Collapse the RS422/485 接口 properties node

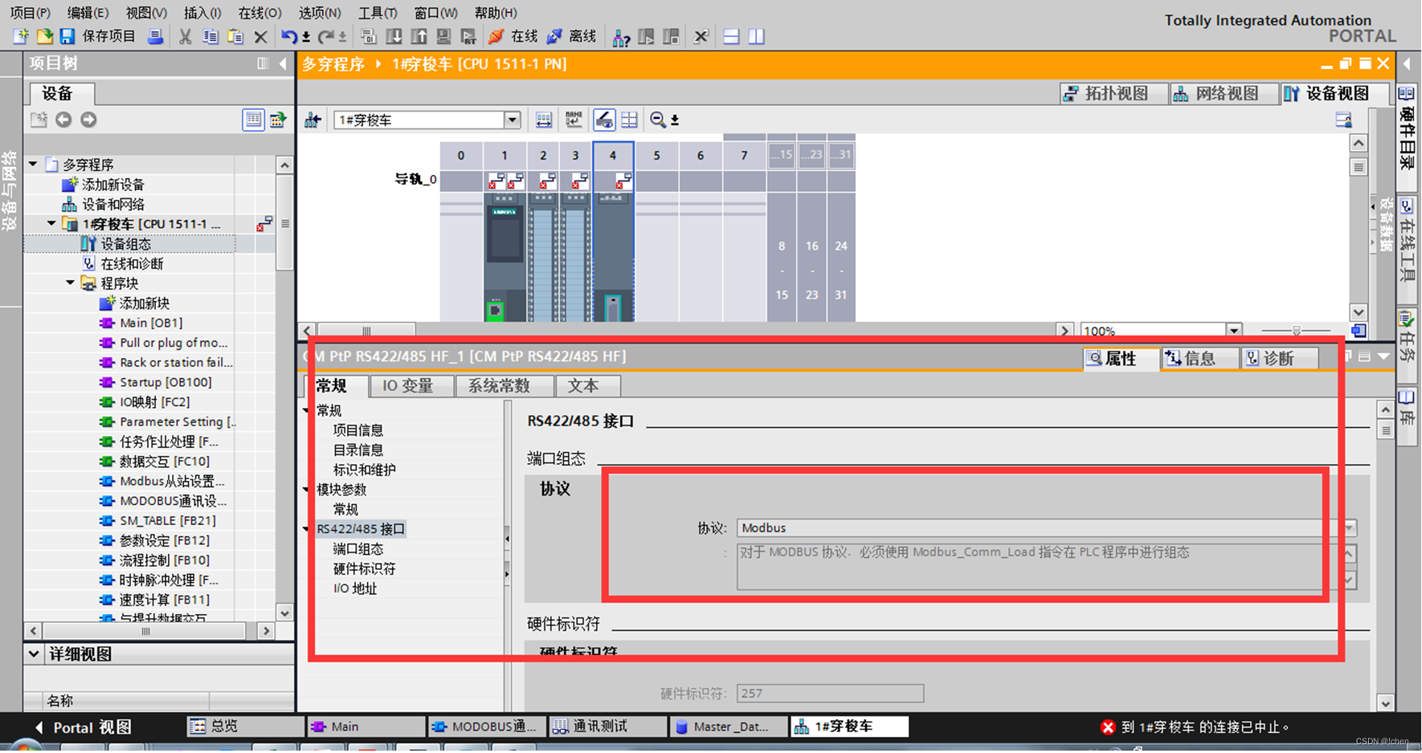306,528
